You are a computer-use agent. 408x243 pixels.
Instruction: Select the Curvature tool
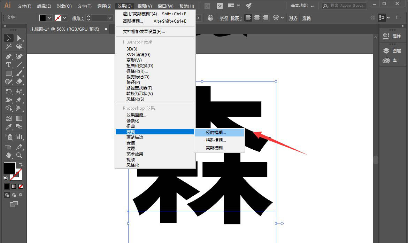pyautogui.click(x=19, y=56)
